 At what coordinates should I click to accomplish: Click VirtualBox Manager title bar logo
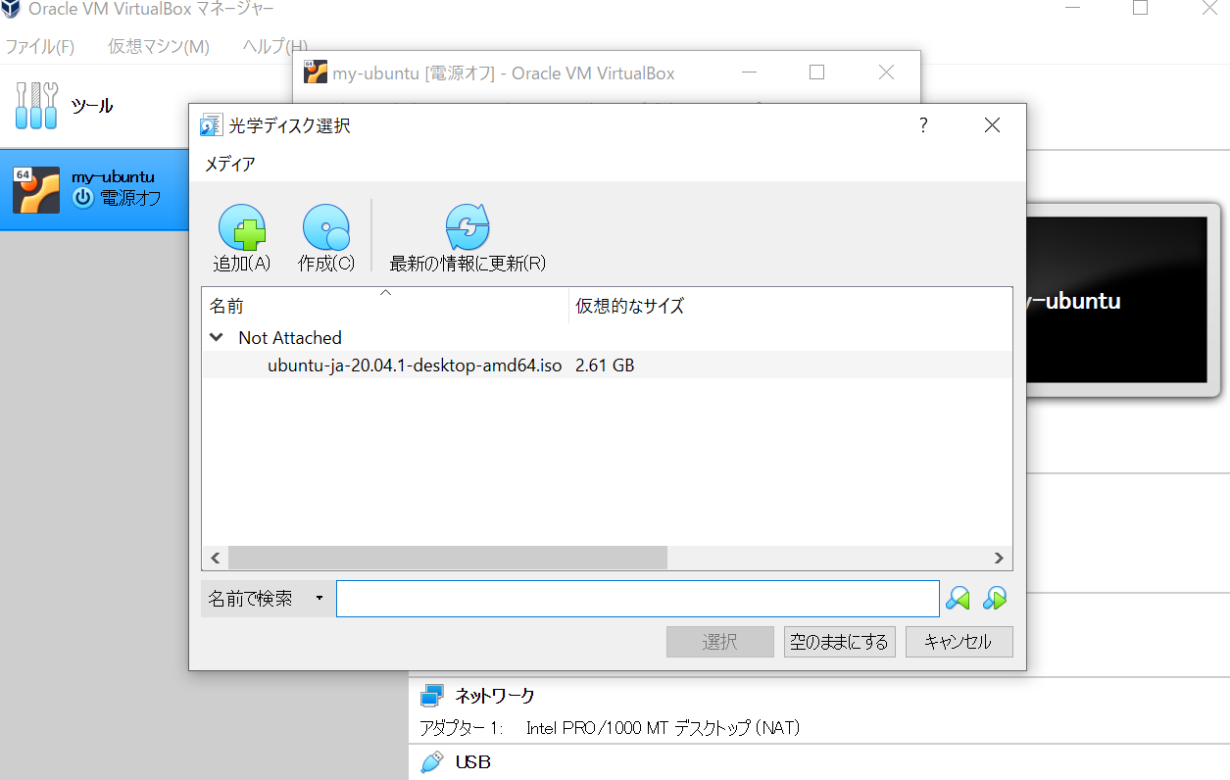click(11, 9)
